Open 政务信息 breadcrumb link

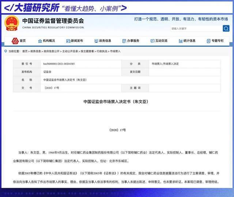[35, 51]
